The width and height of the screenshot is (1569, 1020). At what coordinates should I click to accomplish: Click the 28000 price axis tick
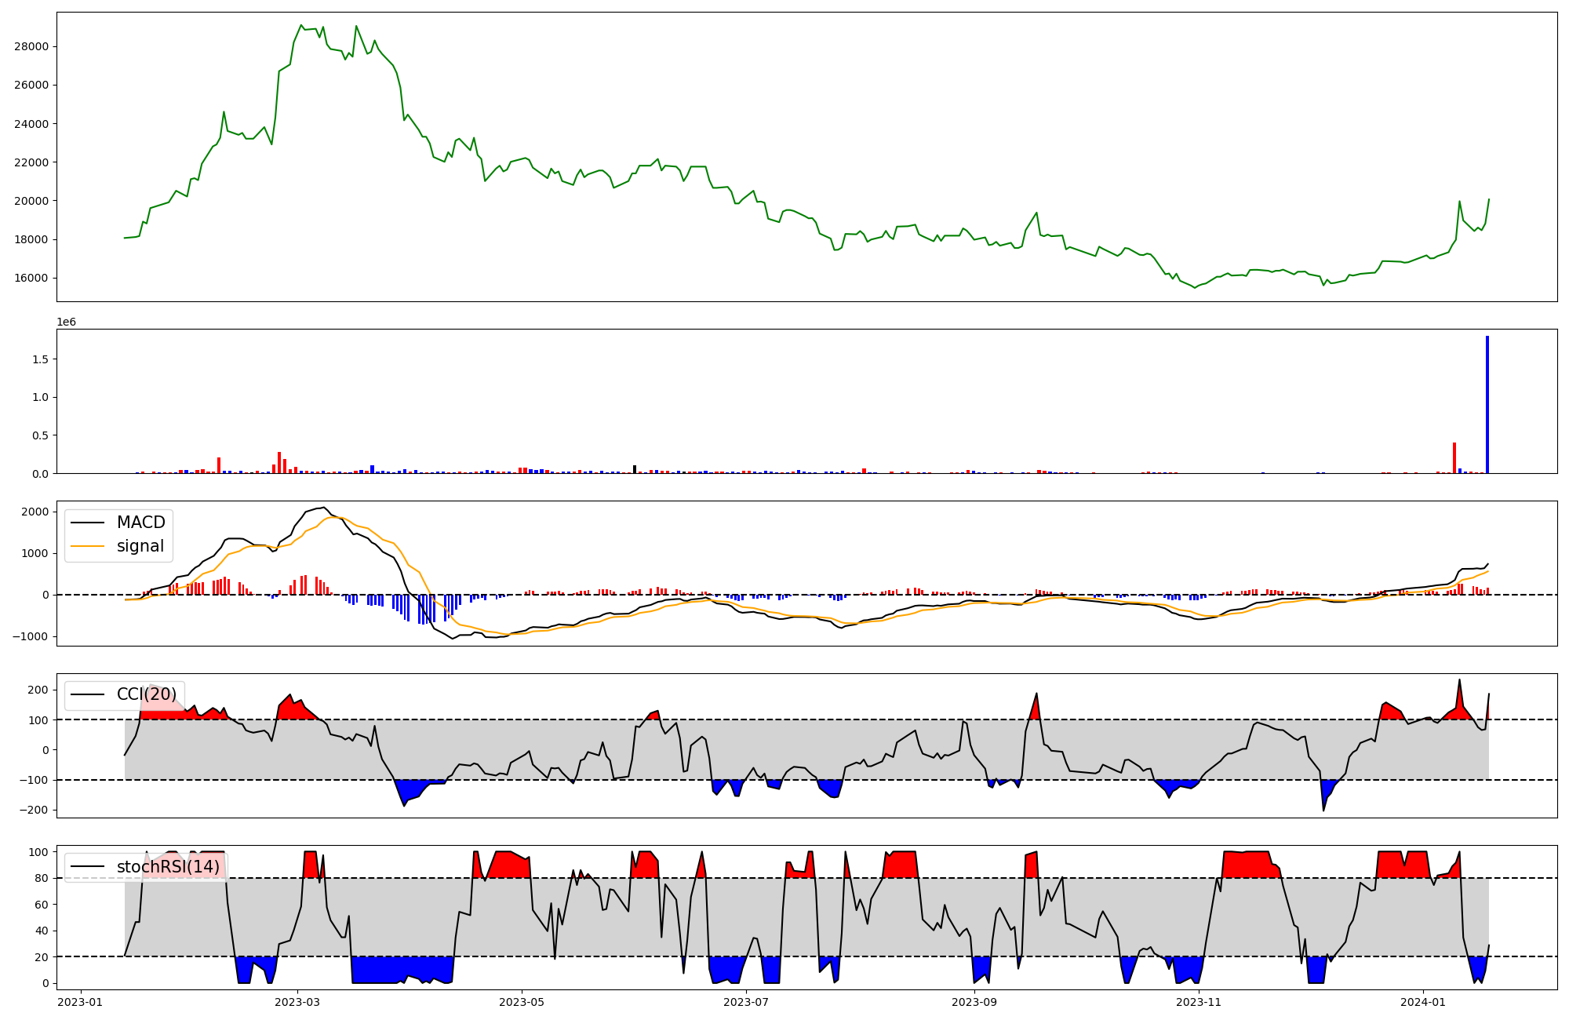click(31, 46)
